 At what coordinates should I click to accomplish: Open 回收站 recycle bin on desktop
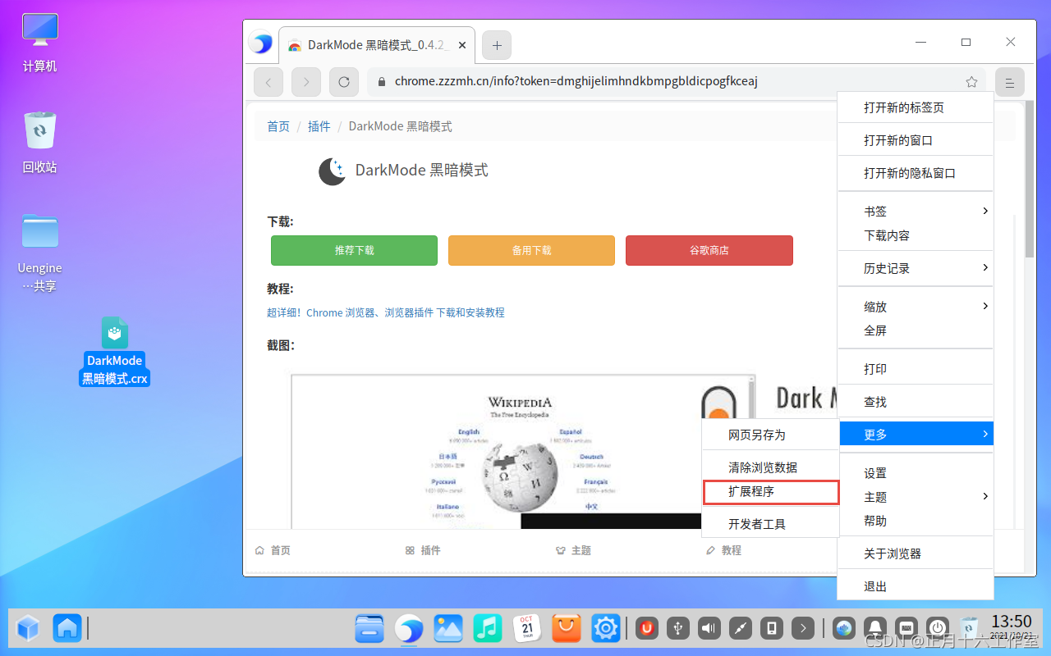40,143
